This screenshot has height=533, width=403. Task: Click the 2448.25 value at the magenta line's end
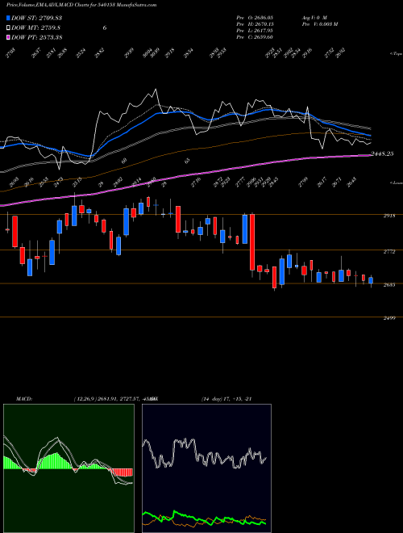383,153
